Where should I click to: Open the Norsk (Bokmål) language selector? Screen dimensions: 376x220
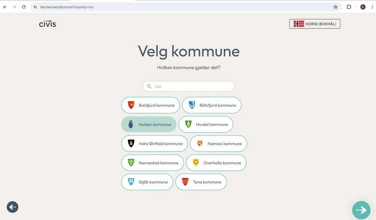tap(315, 24)
